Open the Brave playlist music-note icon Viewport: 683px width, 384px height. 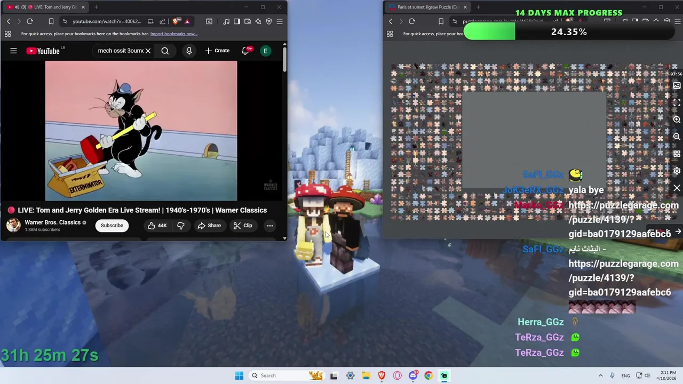226,21
